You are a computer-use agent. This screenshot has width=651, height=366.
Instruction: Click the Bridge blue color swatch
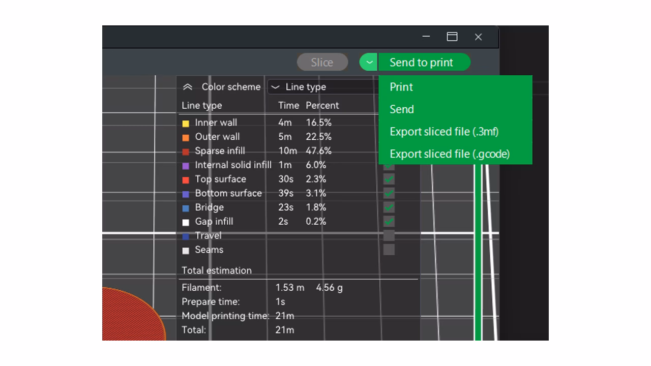point(186,208)
